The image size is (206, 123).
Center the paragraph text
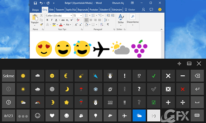point(91,20)
